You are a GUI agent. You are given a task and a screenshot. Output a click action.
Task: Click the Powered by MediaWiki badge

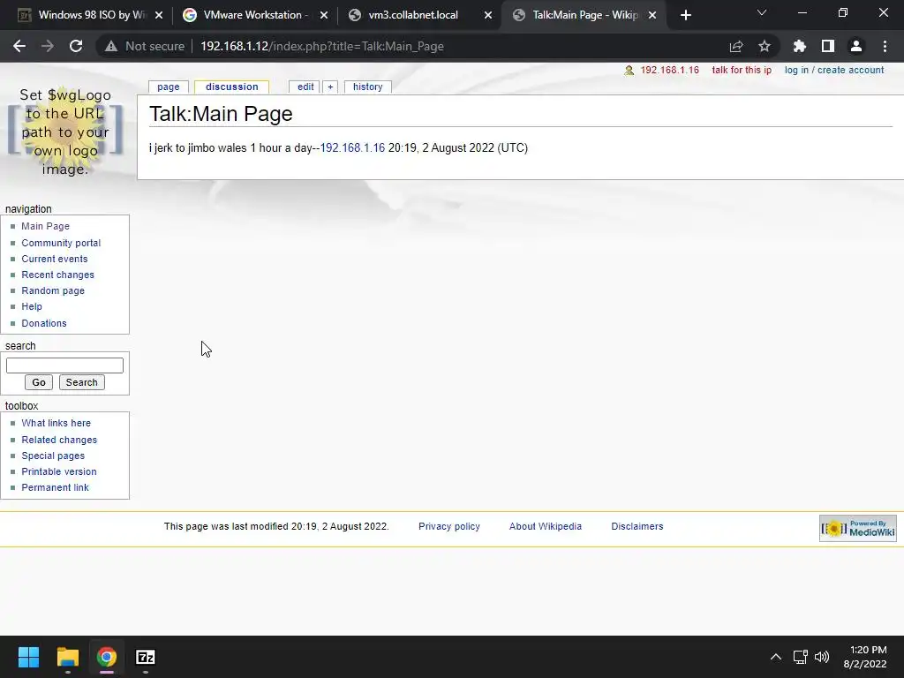point(858,528)
